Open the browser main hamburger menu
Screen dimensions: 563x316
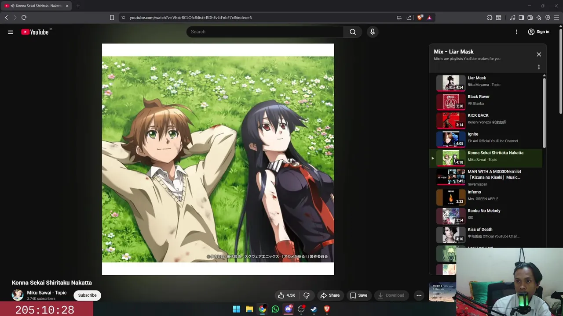click(556, 18)
